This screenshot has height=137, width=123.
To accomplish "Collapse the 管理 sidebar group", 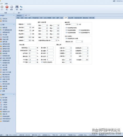I will tap(14, 94).
